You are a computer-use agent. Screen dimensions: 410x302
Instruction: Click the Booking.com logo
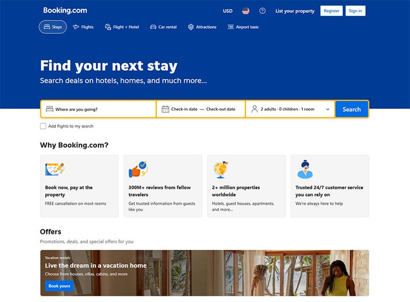click(65, 10)
